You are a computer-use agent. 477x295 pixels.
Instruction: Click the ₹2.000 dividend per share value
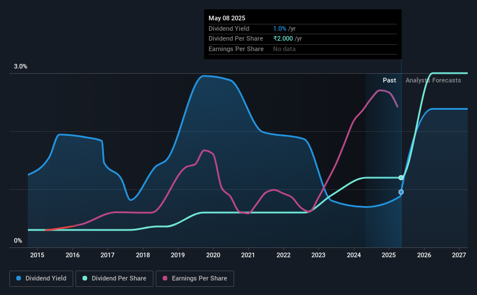coord(283,39)
